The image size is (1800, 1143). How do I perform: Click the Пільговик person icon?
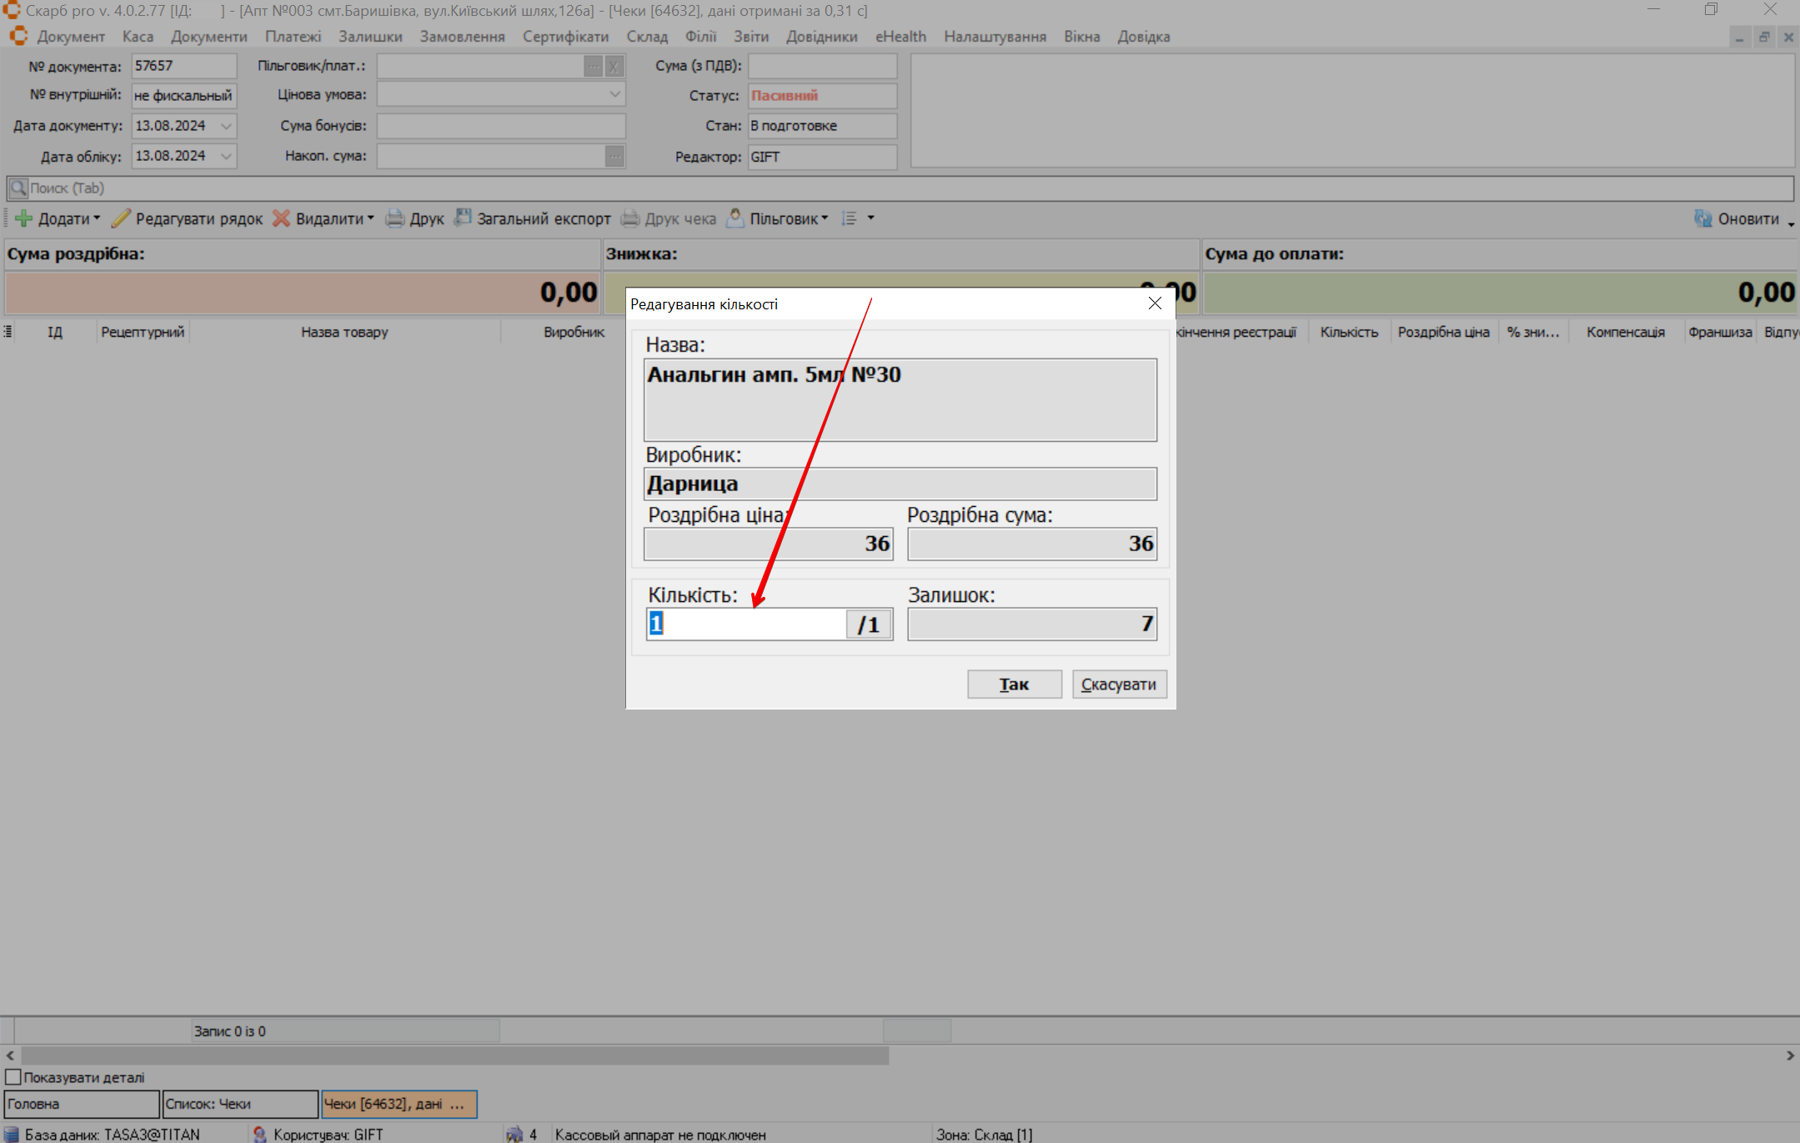coord(735,218)
